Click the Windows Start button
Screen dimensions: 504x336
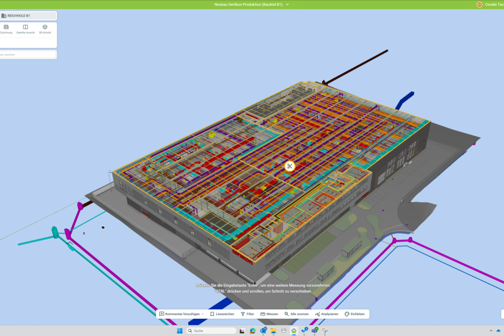point(180,331)
